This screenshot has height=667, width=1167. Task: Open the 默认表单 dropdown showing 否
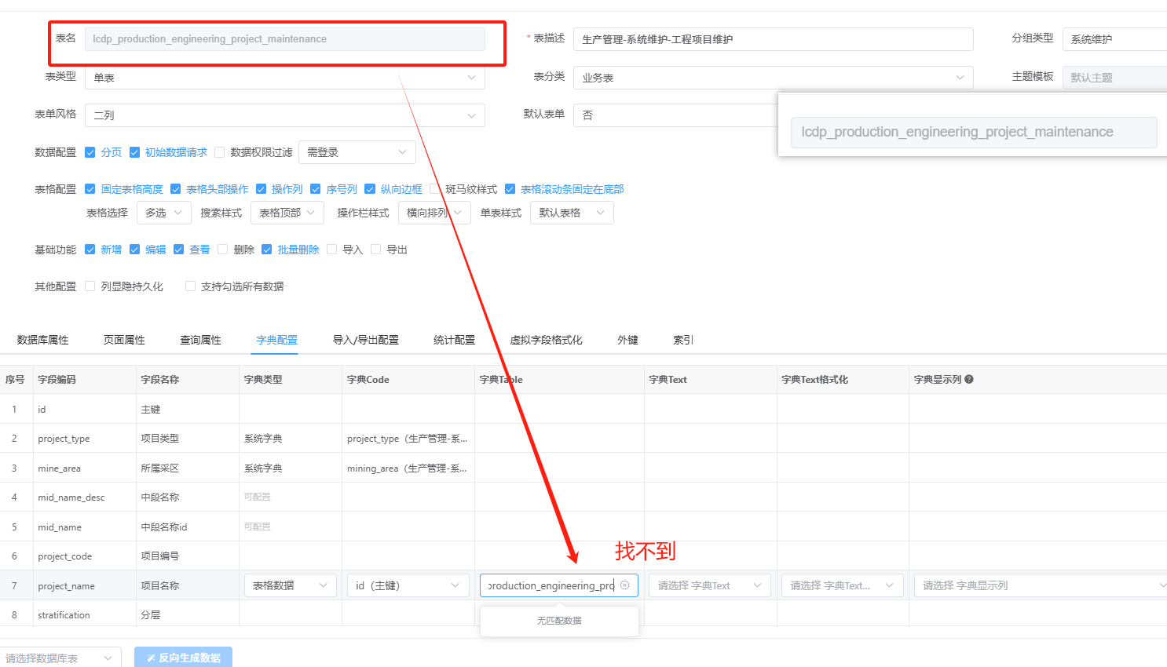click(675, 115)
